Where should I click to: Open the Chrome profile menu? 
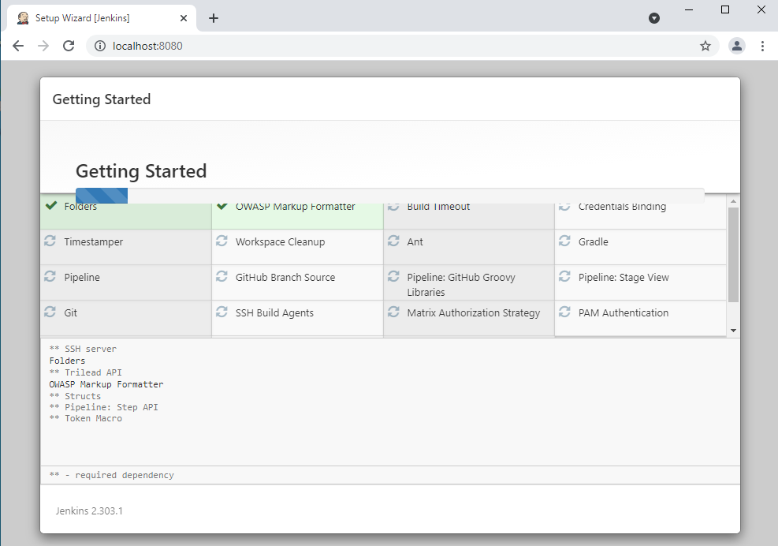[737, 47]
